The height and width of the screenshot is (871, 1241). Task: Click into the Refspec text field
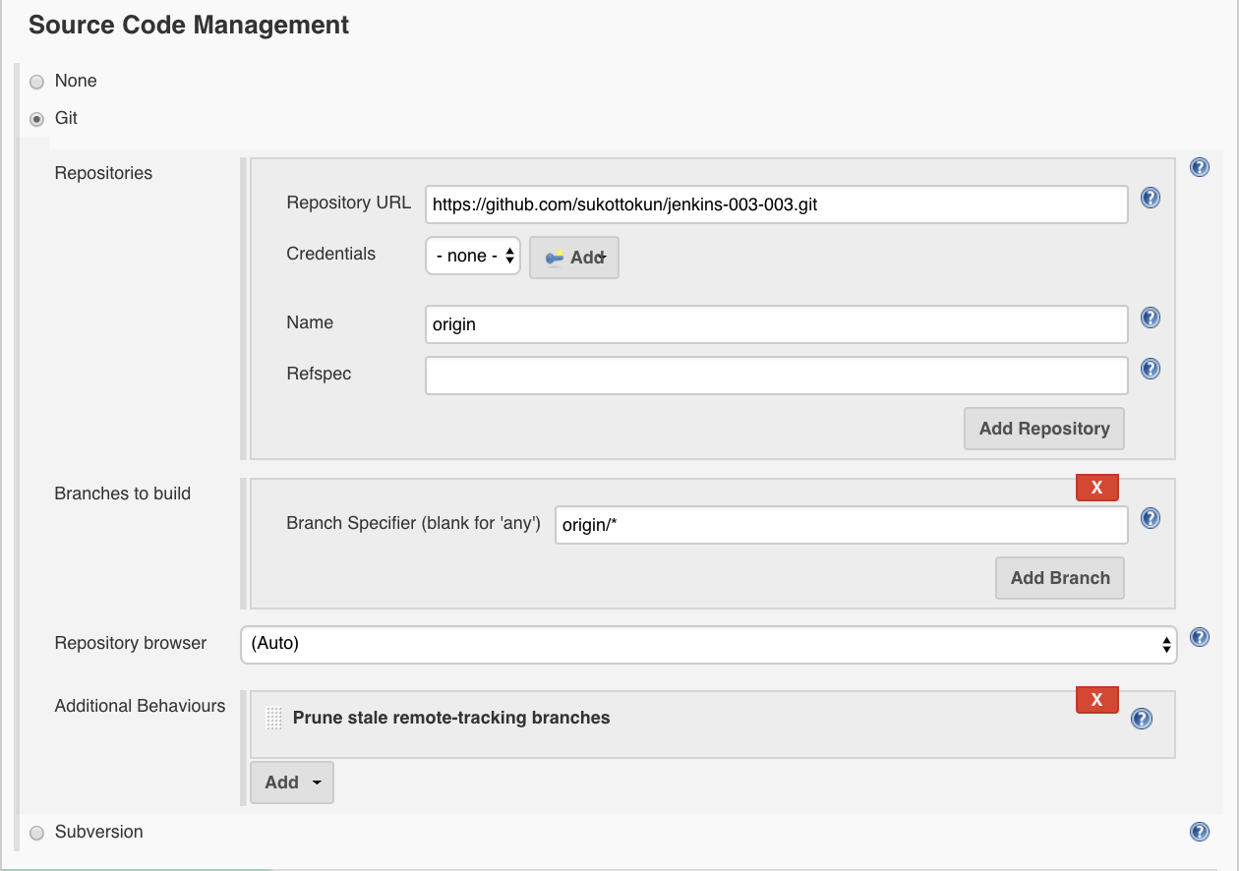tap(776, 376)
